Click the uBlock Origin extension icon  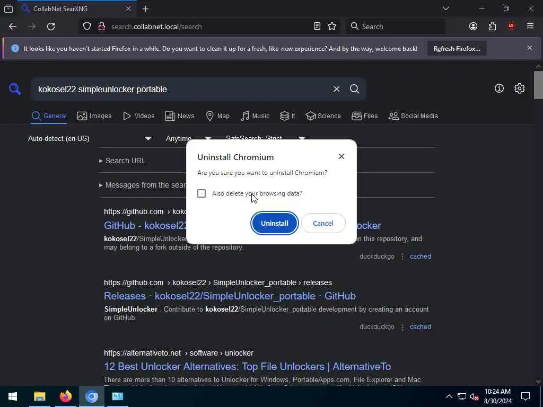point(511,26)
